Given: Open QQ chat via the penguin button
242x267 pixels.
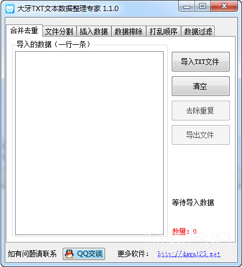Looking at the screenshot, I should point(84,254).
